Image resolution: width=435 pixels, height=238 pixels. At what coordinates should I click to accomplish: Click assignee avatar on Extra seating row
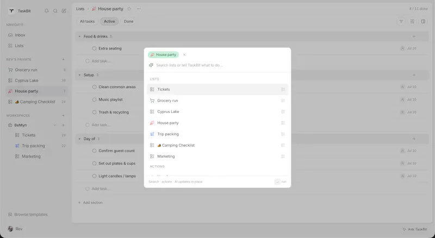[x=402, y=48]
